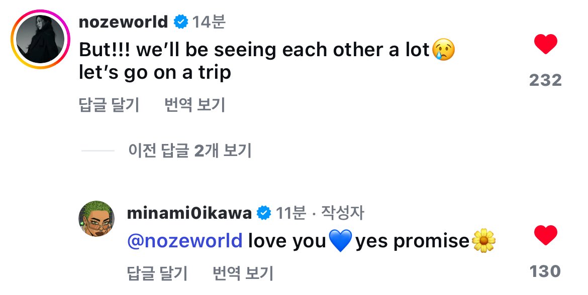This screenshot has width=588, height=295.
Task: Open nozeworld's profile picture story
Action: click(x=41, y=39)
